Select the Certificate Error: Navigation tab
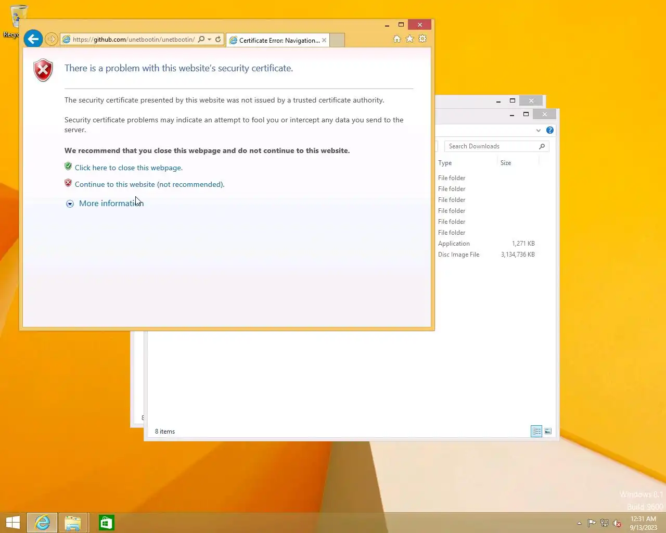This screenshot has width=666, height=533. [x=278, y=40]
